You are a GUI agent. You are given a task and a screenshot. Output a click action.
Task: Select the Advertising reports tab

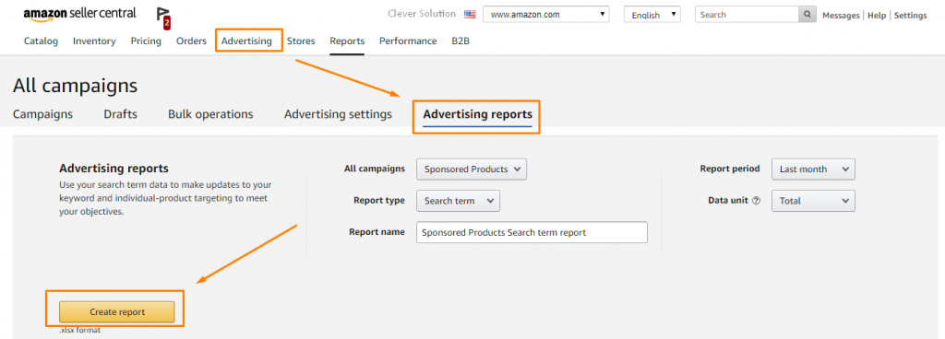[477, 114]
